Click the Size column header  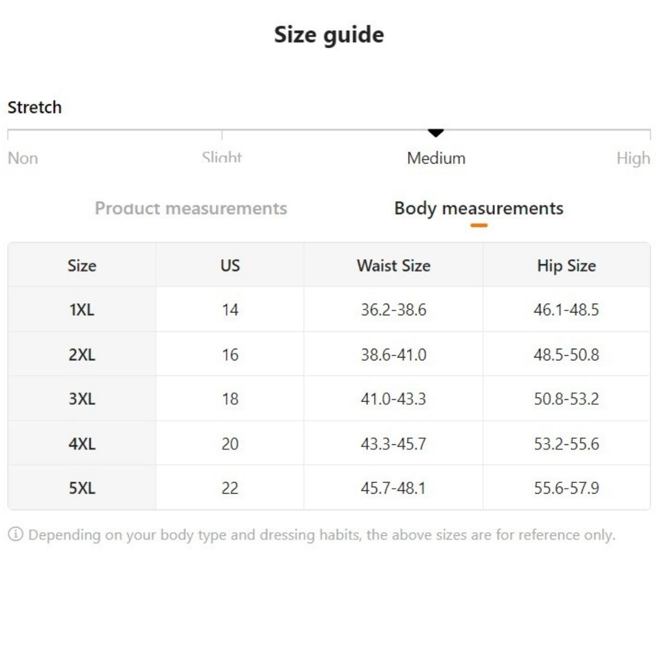pos(82,266)
